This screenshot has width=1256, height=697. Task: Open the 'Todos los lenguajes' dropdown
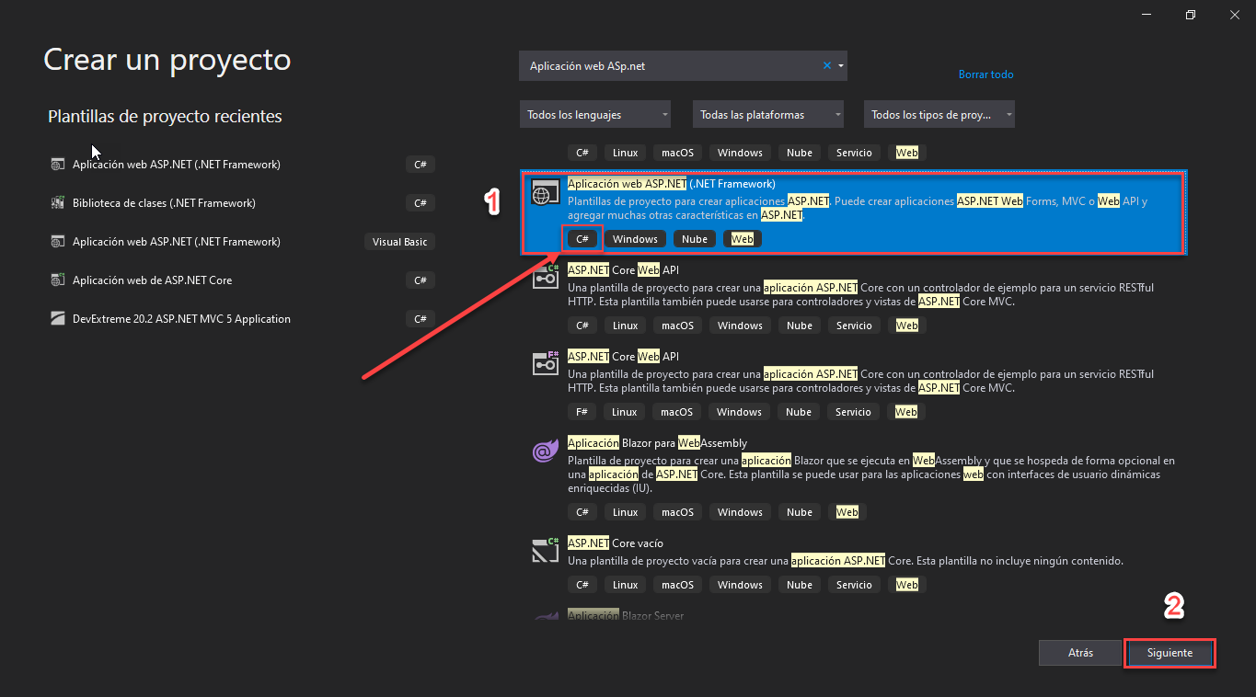(x=594, y=115)
